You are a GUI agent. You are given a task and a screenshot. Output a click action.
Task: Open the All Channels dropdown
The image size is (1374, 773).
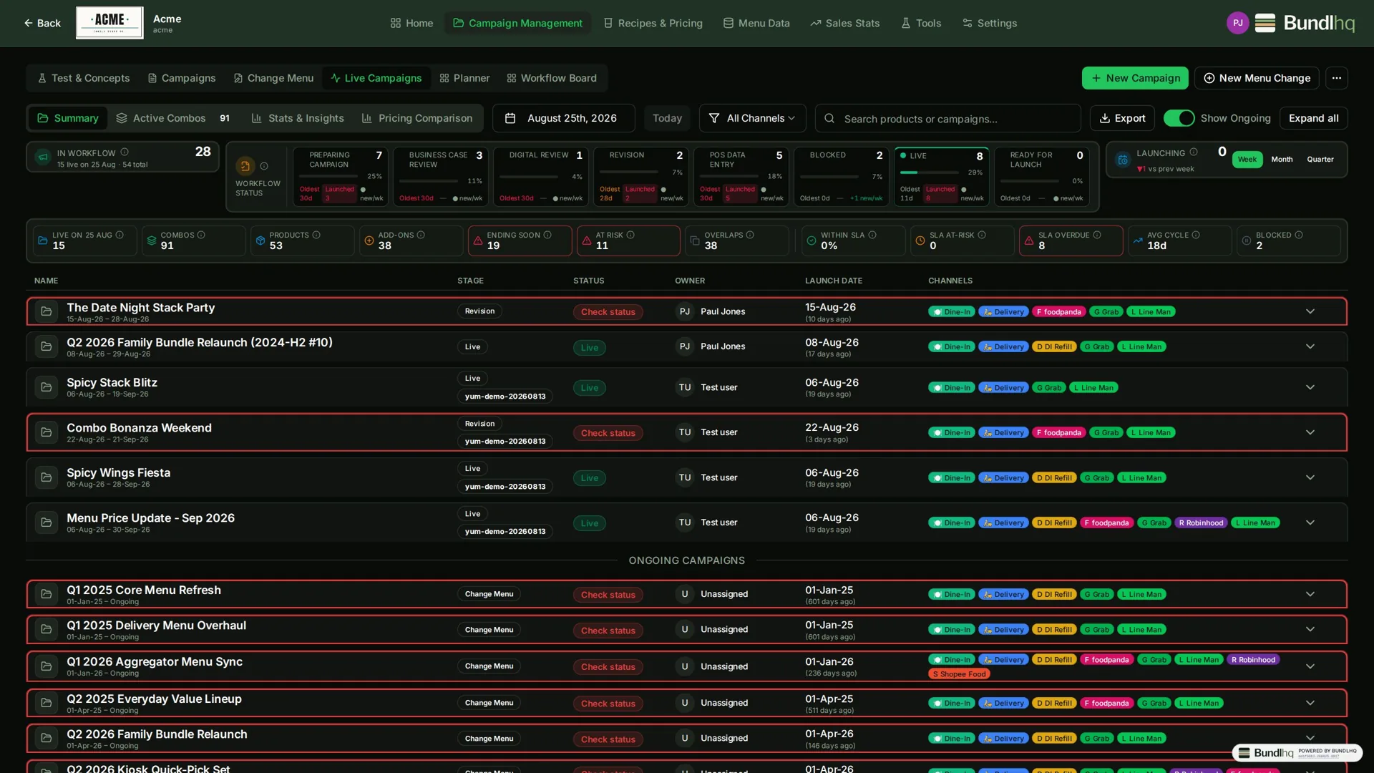[752, 118]
